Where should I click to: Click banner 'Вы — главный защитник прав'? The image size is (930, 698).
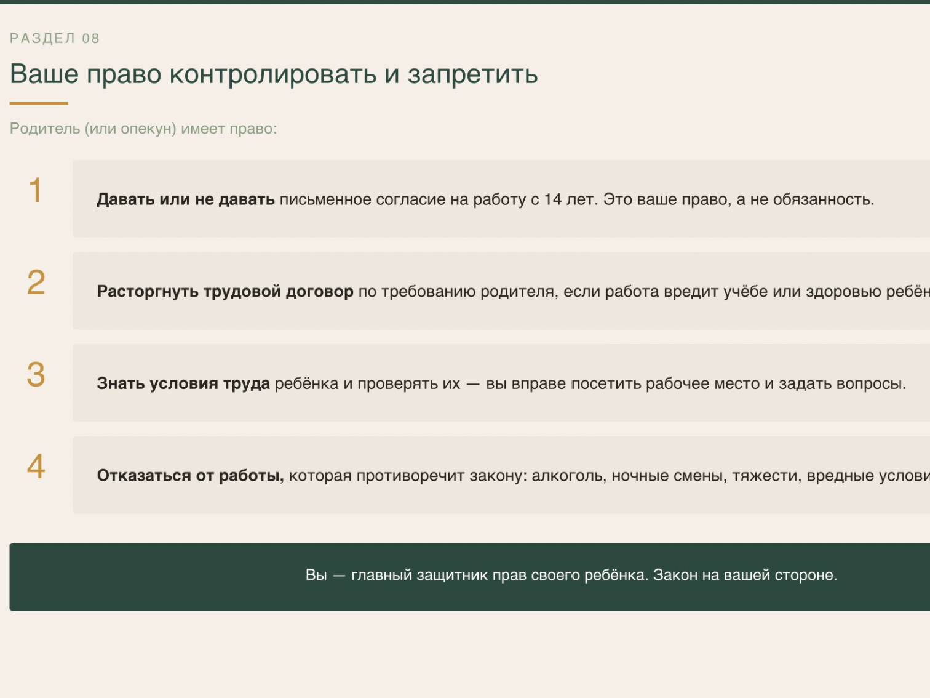coord(470,577)
